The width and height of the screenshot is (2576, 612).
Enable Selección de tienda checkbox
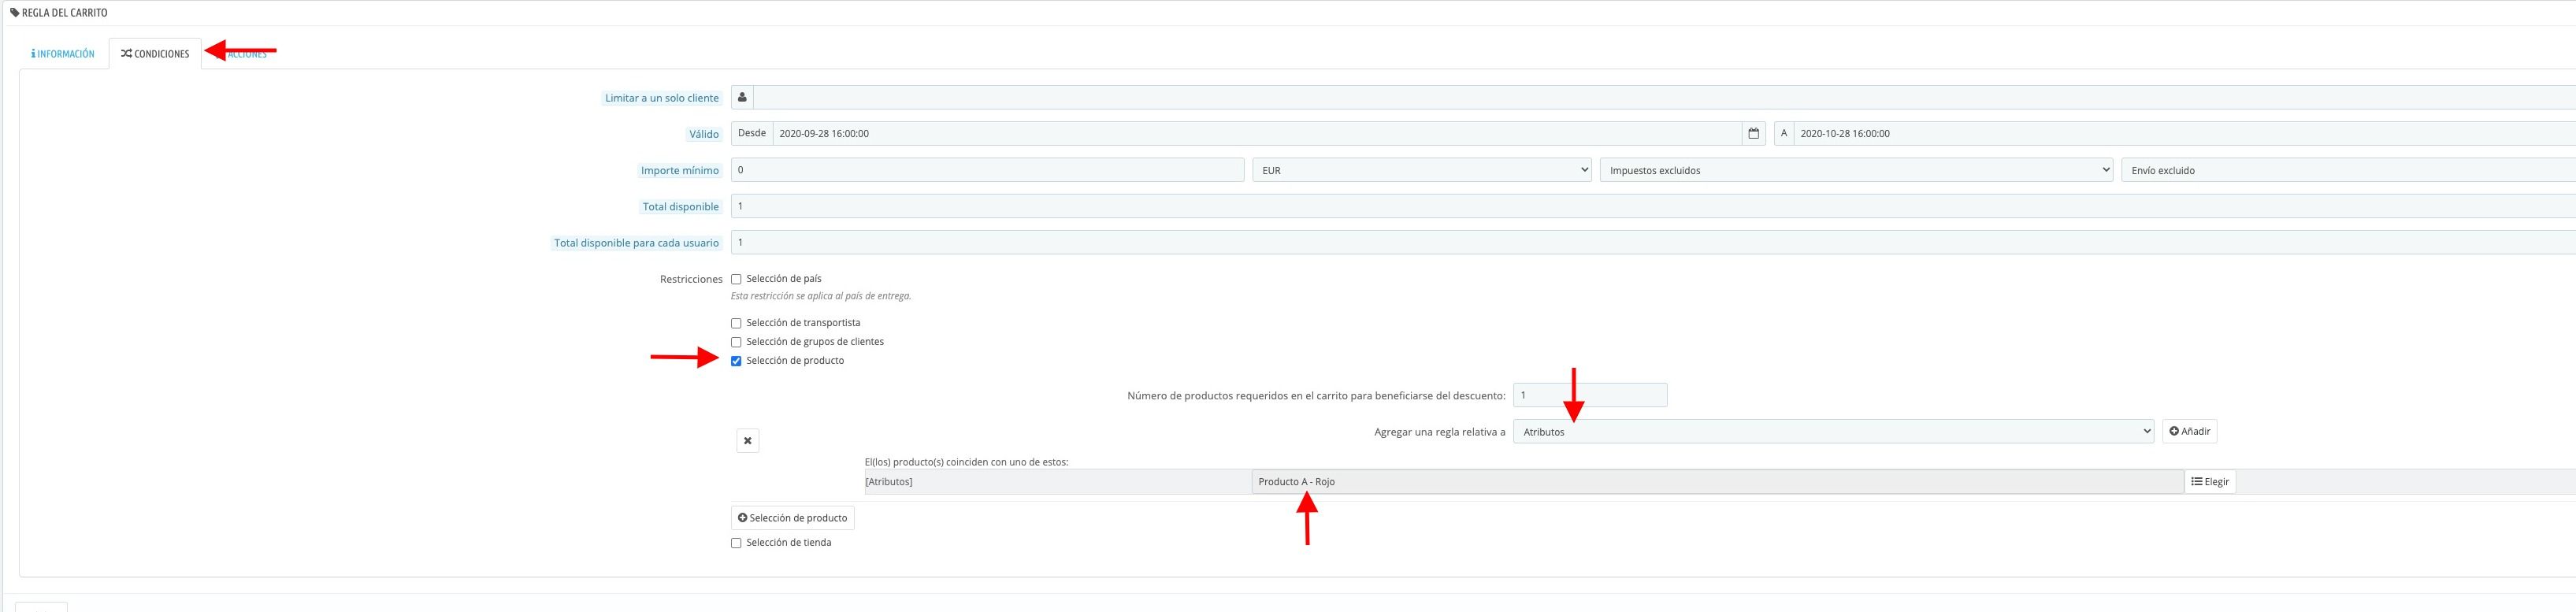[736, 543]
